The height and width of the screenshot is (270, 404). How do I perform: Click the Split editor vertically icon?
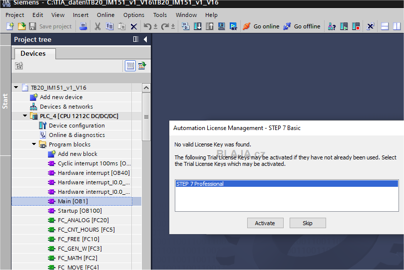[397, 26]
